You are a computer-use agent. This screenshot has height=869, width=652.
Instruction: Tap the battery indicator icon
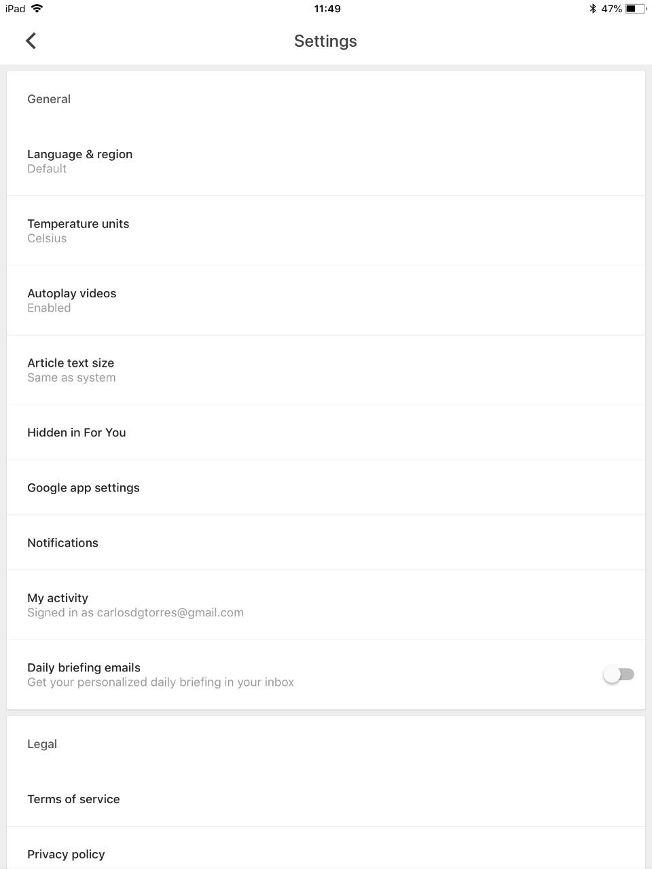(x=635, y=9)
